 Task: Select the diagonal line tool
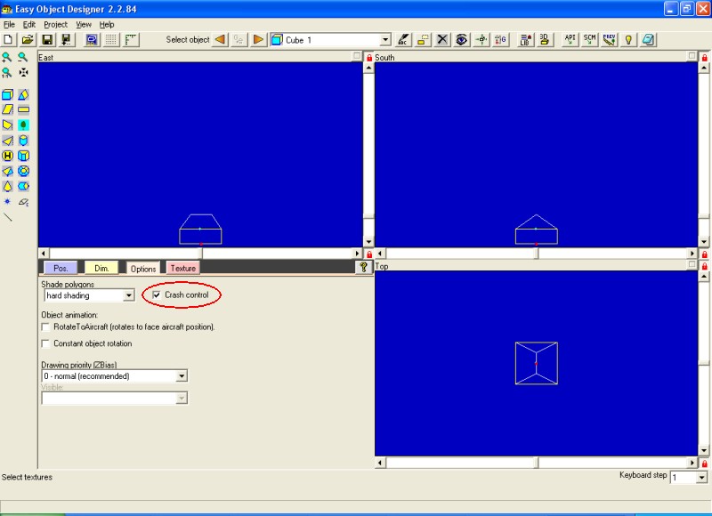point(7,217)
